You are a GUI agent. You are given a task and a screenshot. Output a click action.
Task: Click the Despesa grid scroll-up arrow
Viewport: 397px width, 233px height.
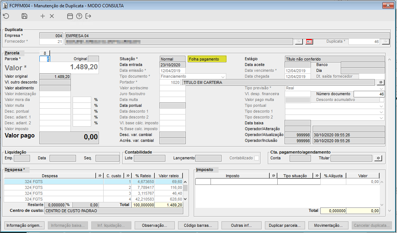tap(185, 182)
